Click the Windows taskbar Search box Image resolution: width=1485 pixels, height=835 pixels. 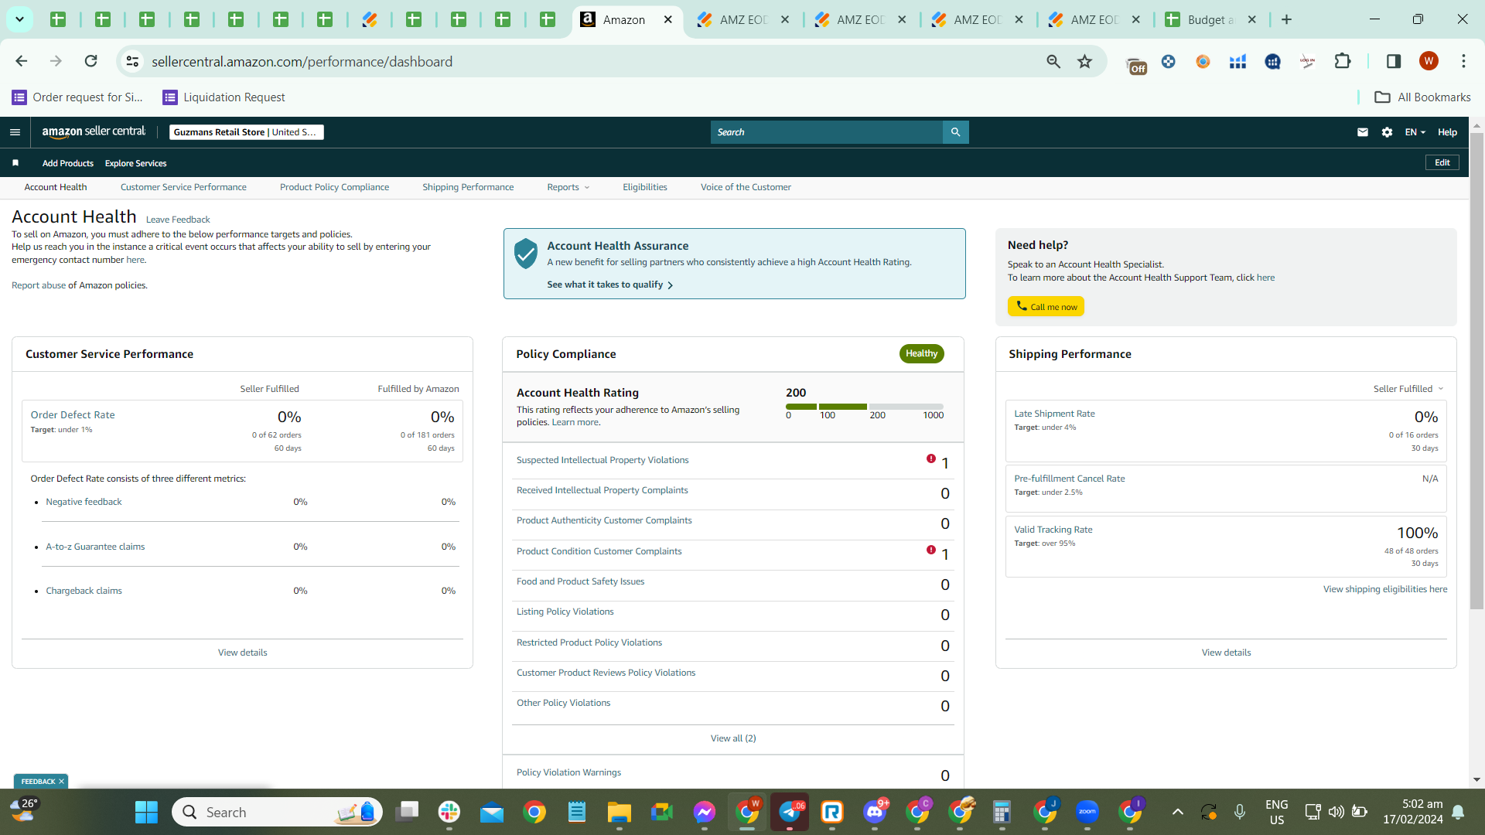277,812
